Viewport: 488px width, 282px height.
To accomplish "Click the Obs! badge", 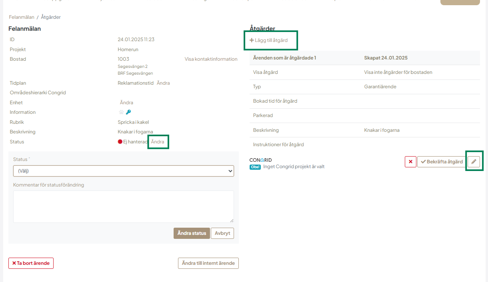I will coord(255,167).
